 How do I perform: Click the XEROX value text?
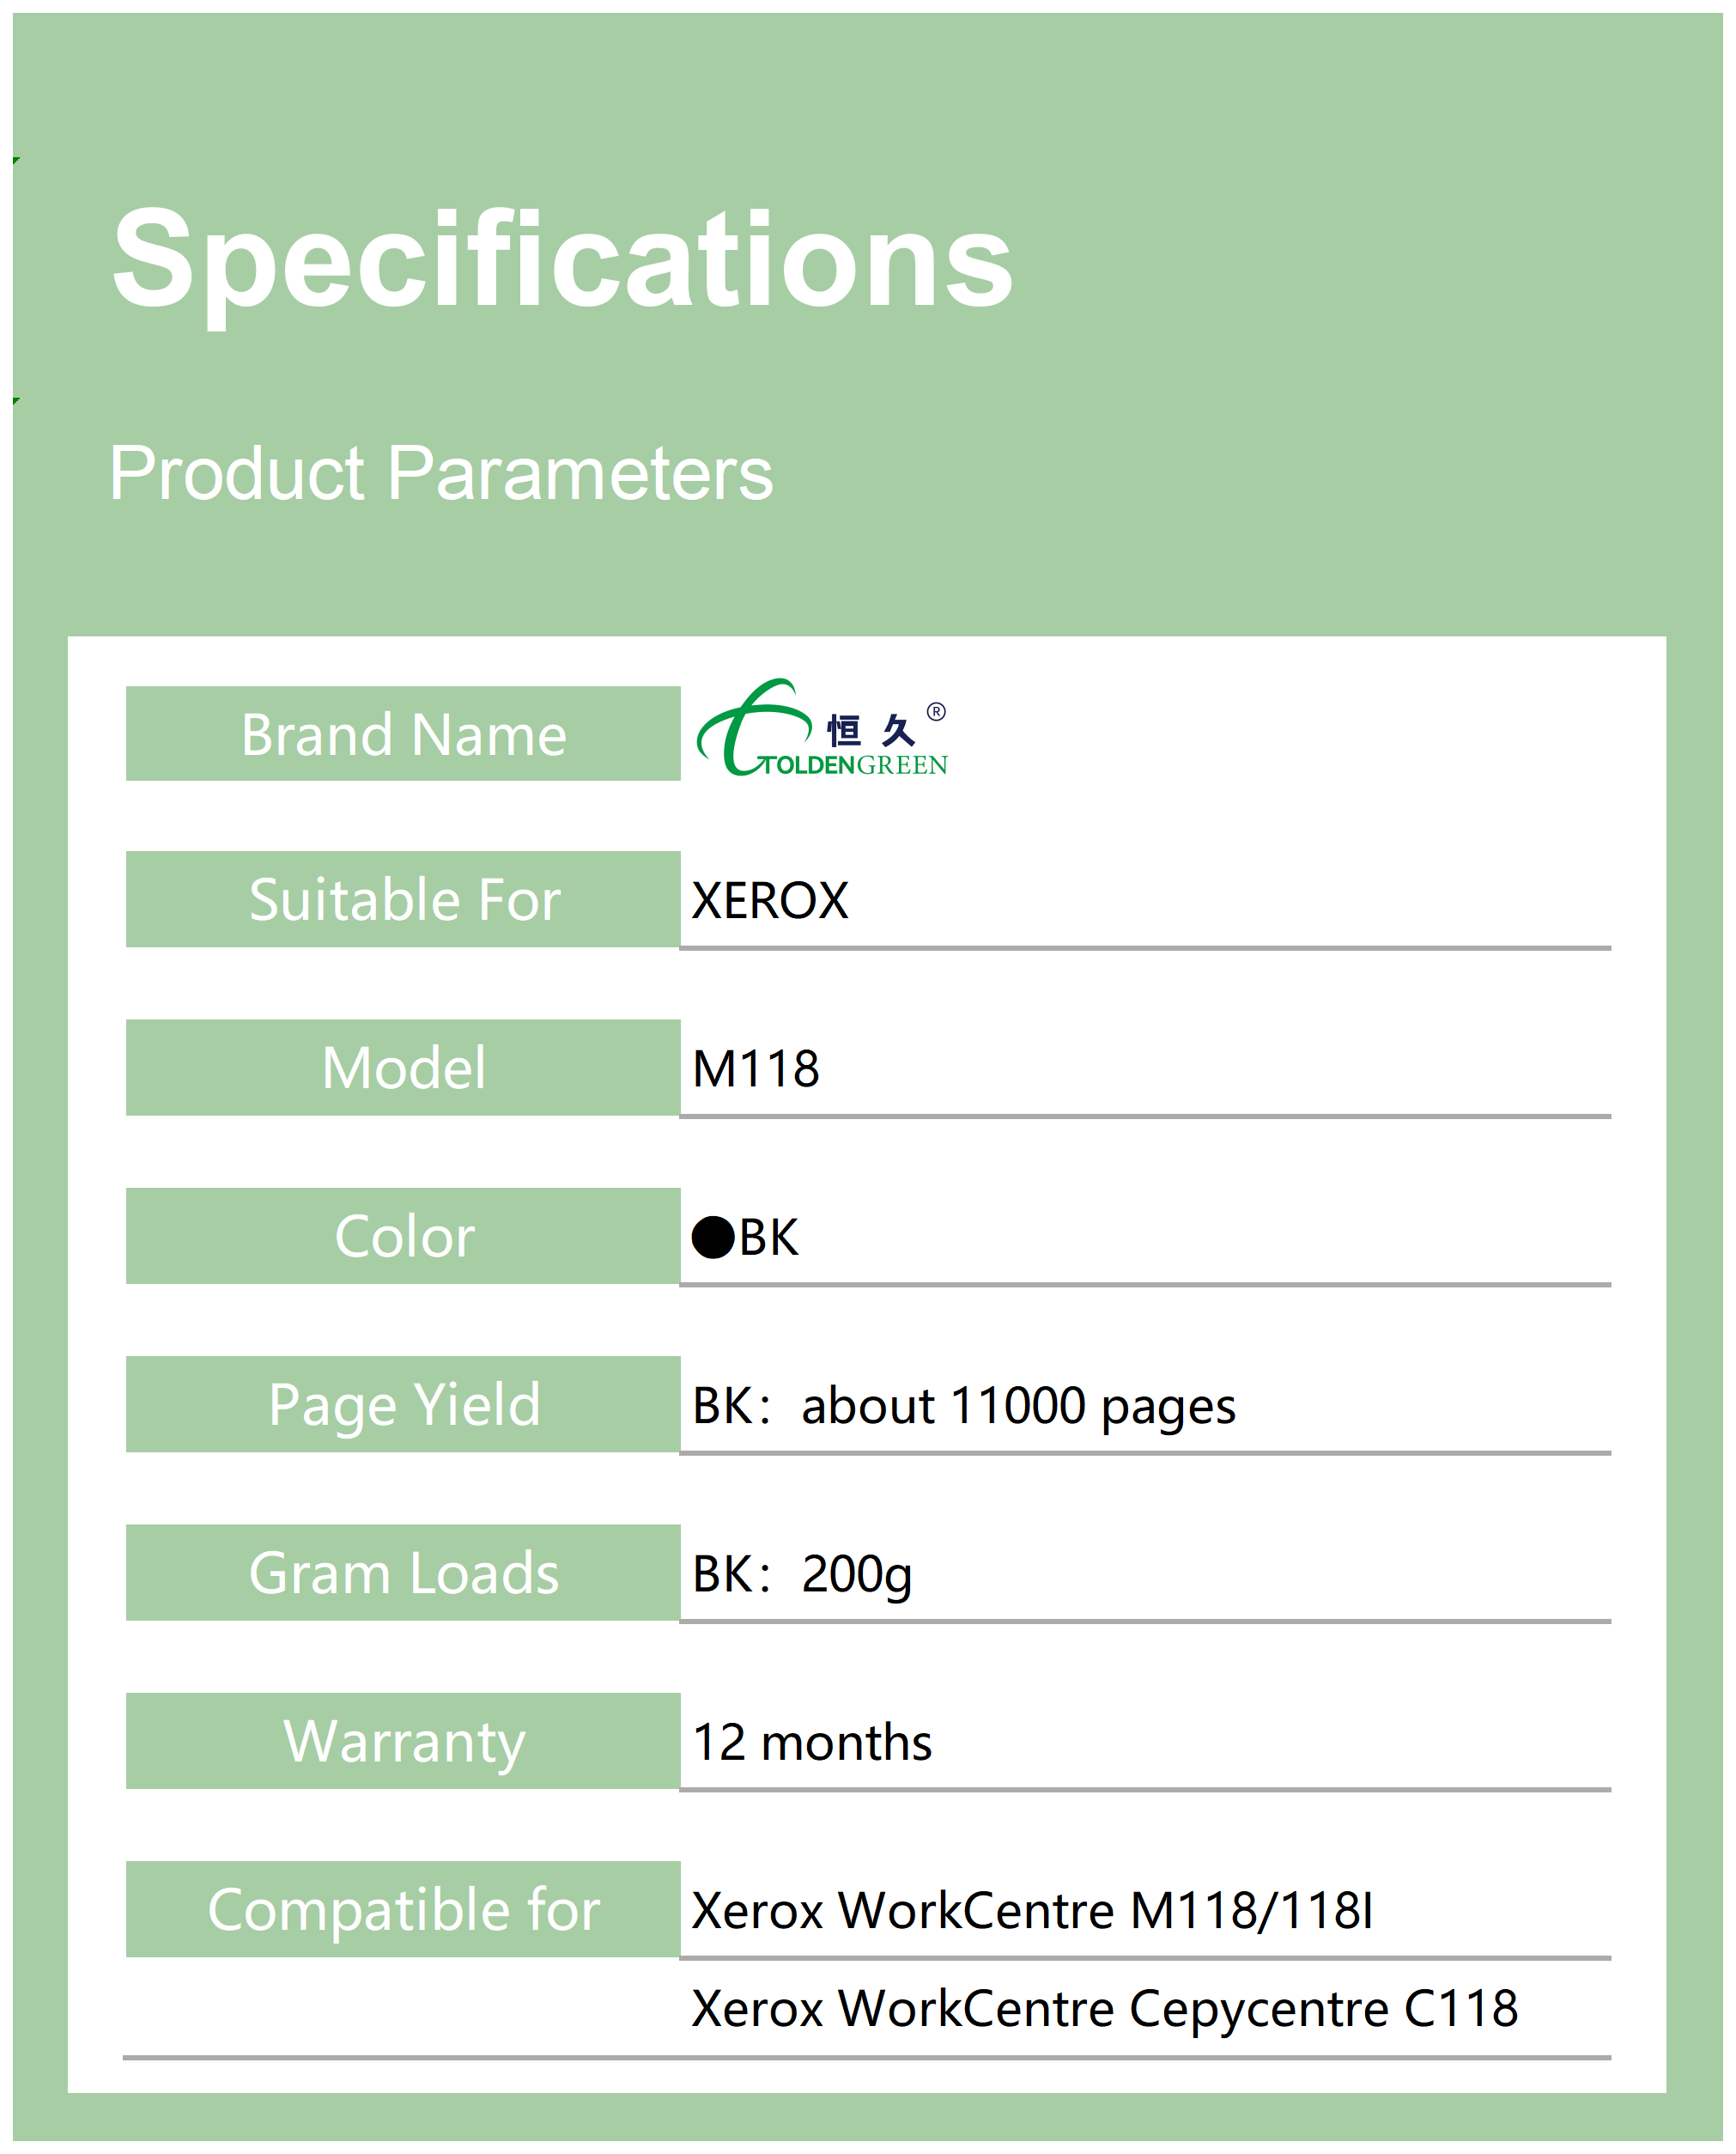click(770, 900)
